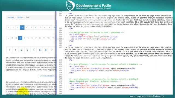The width and height of the screenshot is (175, 98).
Task: Click « arrow in large pagination row
Action: [9, 50]
